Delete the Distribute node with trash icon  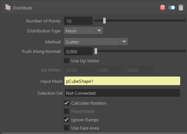point(181,8)
